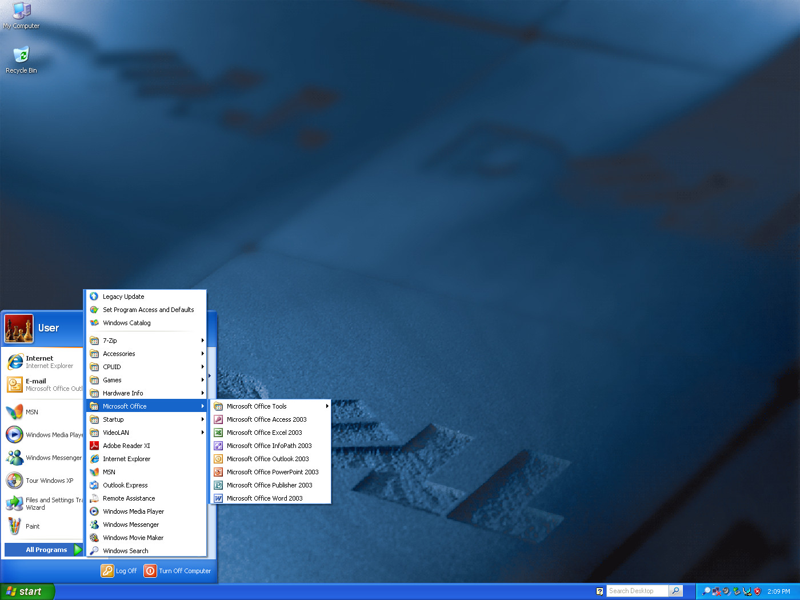Open Set Program Access and Defaults
The width and height of the screenshot is (800, 600).
tap(146, 310)
